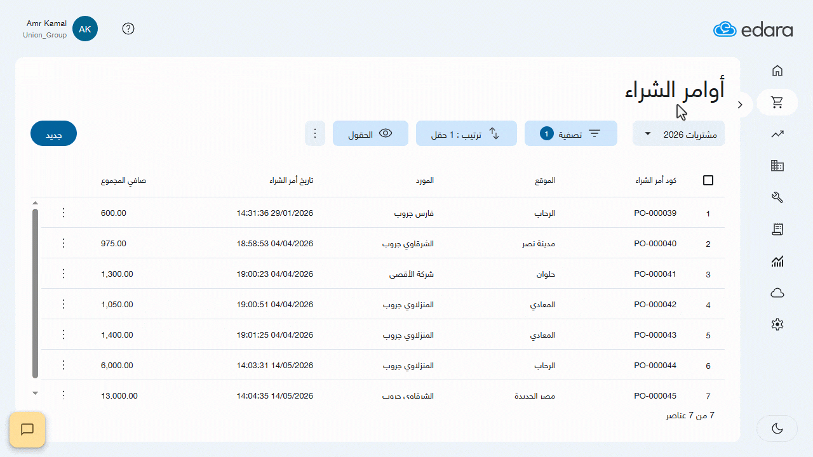
Task: Click location مدينة نصر cell
Action: (538, 244)
